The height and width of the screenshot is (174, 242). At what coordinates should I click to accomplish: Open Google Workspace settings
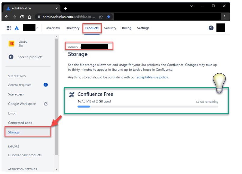(22, 104)
